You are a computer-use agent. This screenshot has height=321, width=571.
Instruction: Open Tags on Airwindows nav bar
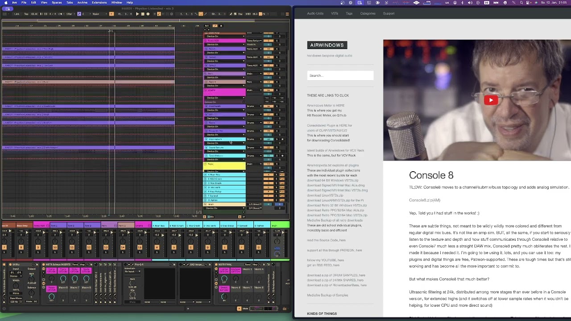349,13
